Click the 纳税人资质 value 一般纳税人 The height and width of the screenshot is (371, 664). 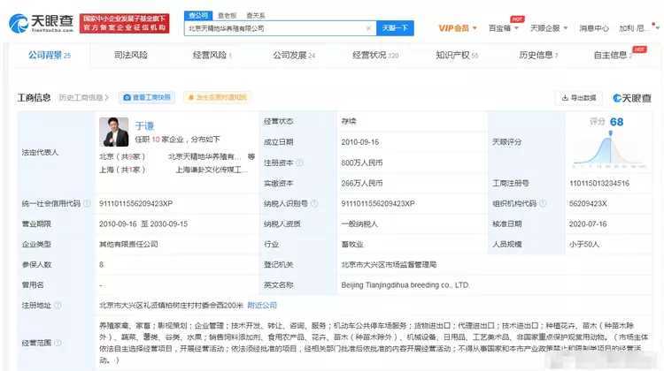click(359, 224)
